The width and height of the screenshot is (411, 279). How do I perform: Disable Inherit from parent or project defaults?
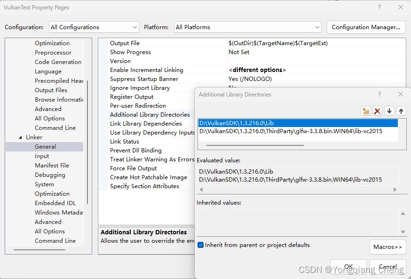pos(200,245)
